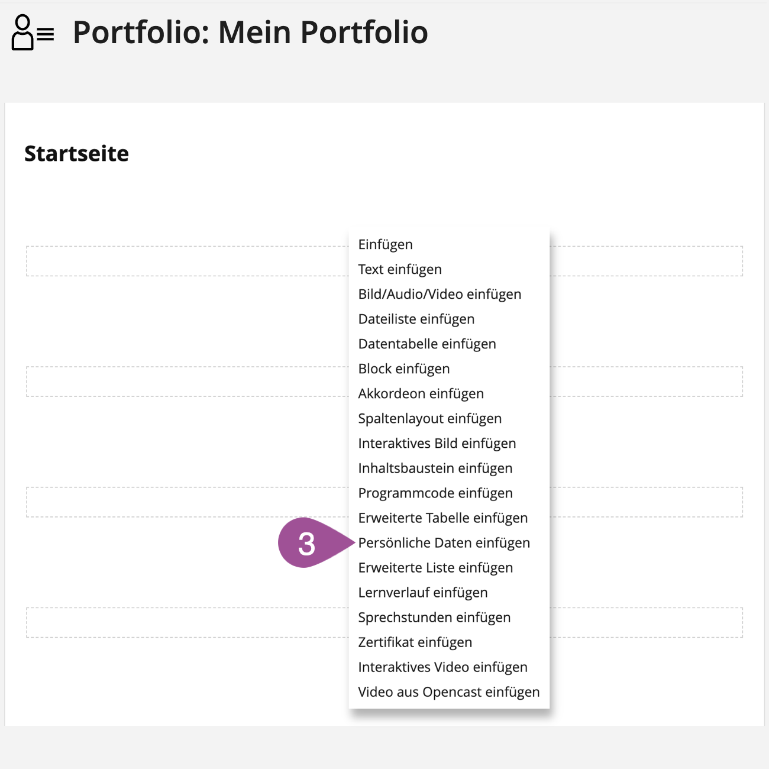Click 'Persönliche Daten einfügen'
Image resolution: width=769 pixels, height=769 pixels.
(x=444, y=543)
